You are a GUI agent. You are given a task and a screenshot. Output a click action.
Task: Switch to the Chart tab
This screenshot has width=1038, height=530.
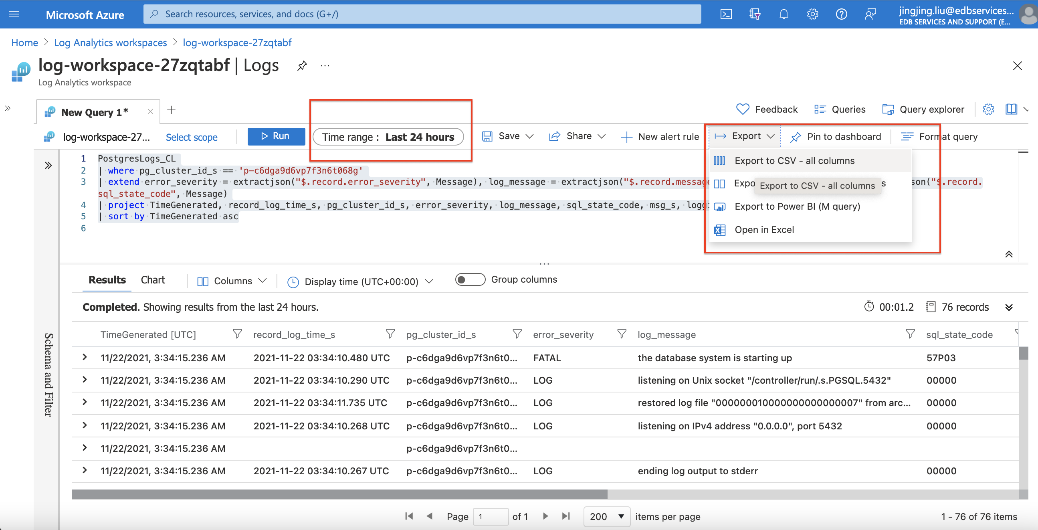153,280
